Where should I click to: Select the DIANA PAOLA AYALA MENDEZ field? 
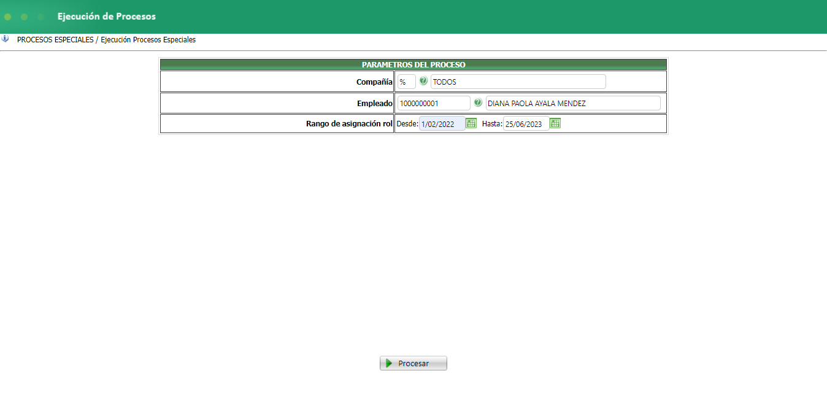pyautogui.click(x=573, y=103)
